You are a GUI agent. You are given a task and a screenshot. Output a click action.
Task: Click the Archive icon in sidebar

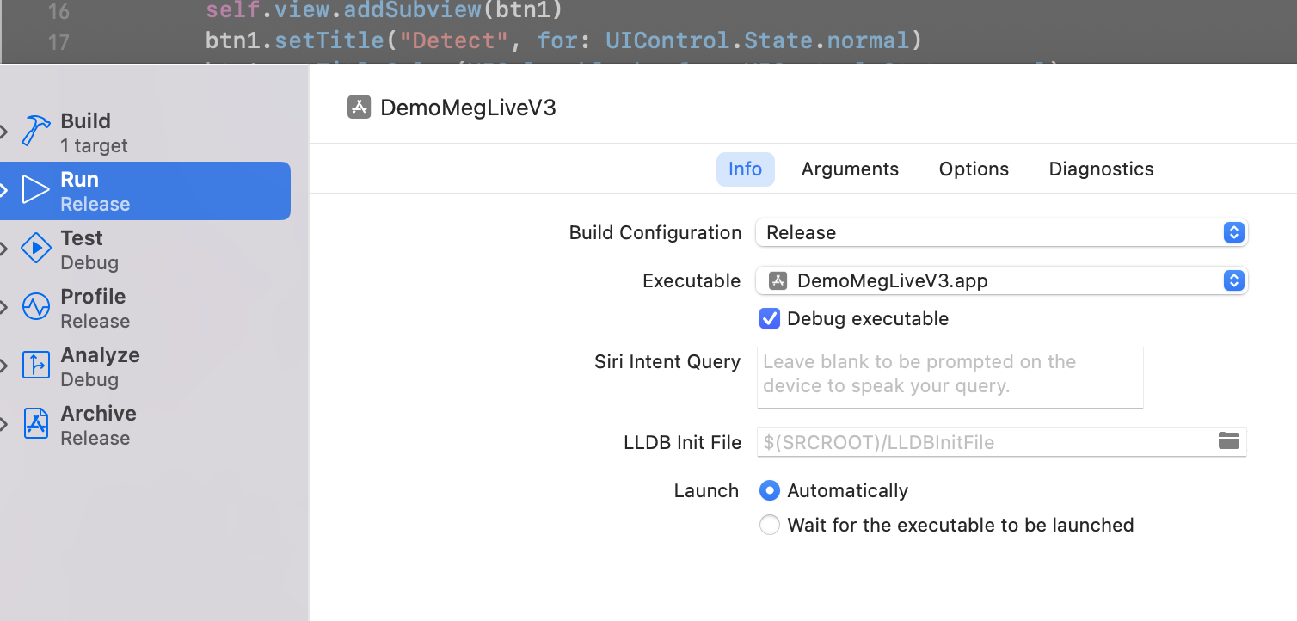click(x=35, y=424)
